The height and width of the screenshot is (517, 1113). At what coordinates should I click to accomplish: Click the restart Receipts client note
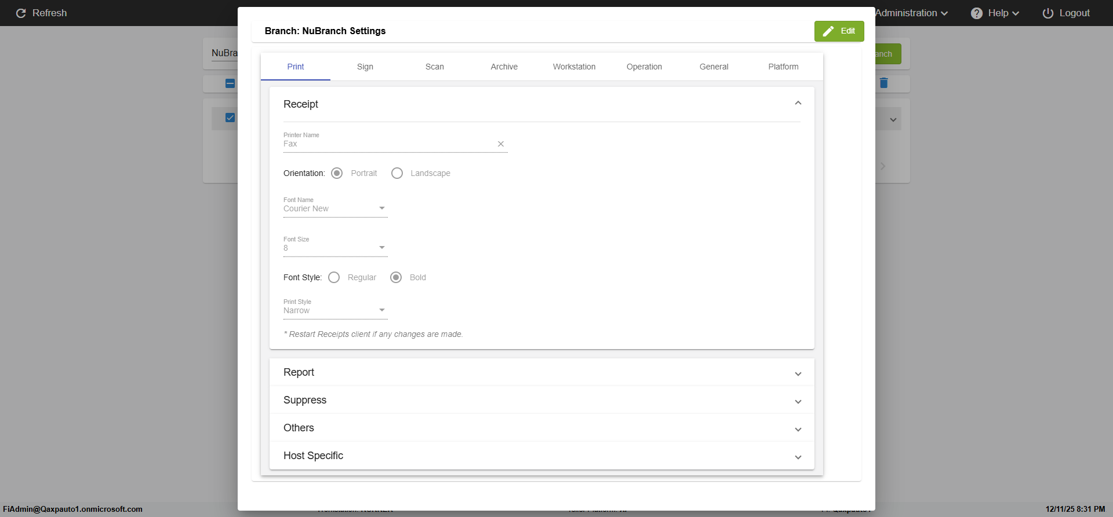pos(373,334)
